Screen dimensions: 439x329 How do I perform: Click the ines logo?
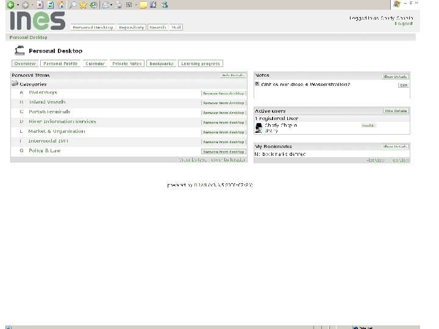coord(38,21)
